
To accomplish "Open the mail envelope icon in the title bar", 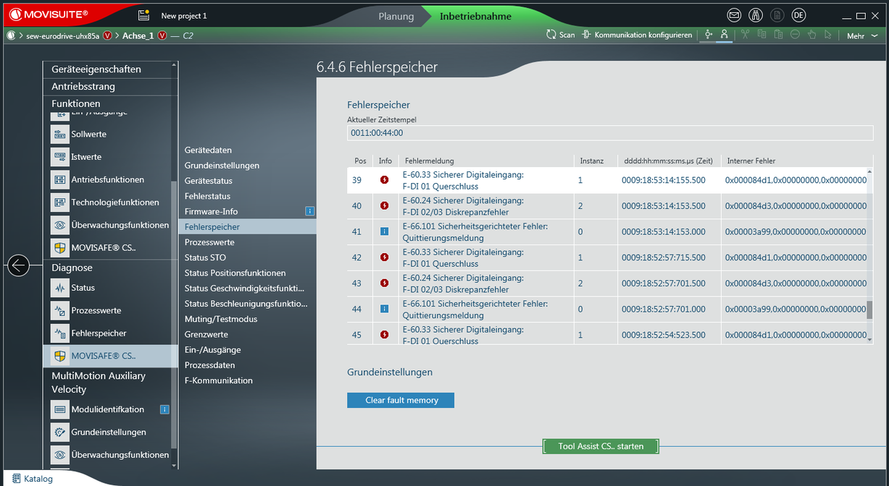I will (x=735, y=16).
